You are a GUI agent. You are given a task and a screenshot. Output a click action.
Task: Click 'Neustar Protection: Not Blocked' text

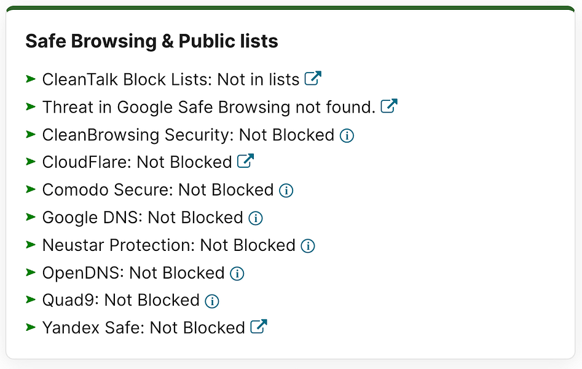(169, 245)
